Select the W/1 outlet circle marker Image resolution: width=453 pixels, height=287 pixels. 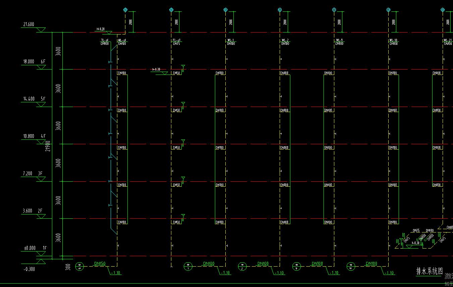click(x=188, y=267)
